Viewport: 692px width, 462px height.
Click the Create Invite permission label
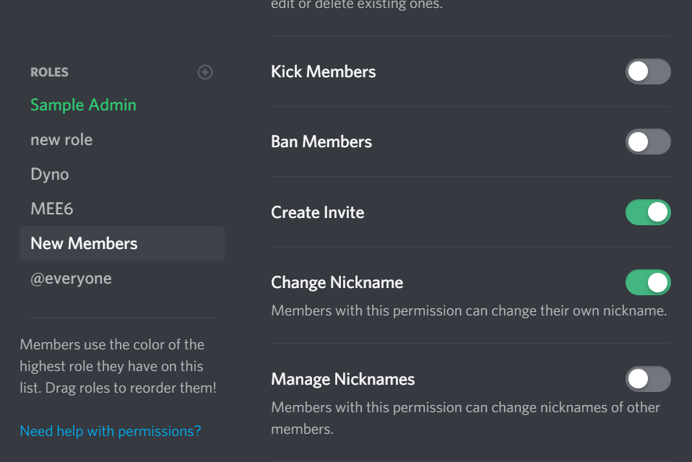(x=317, y=212)
